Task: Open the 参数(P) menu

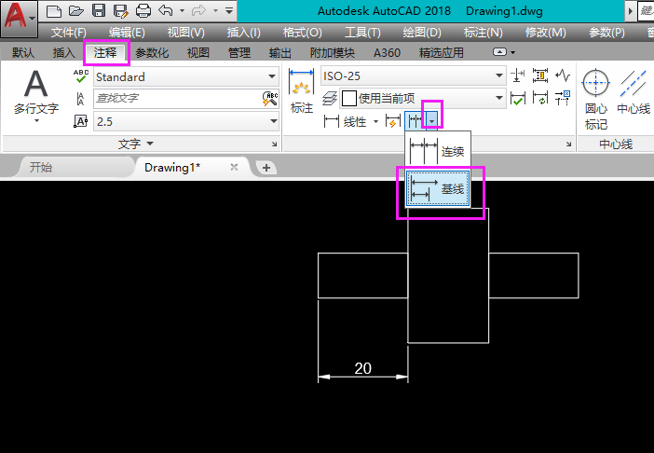Action: [x=606, y=32]
